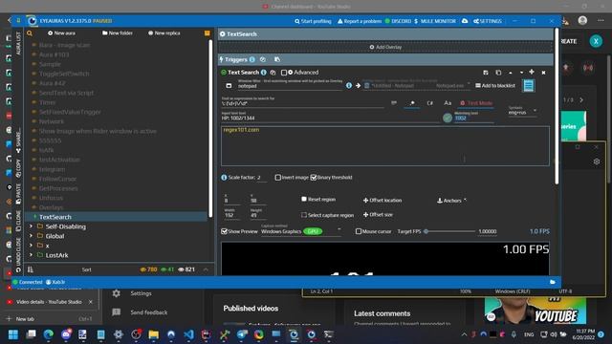This screenshot has height=344, width=612.
Task: Toggle the Text Search trigger green status
Action: (224, 73)
